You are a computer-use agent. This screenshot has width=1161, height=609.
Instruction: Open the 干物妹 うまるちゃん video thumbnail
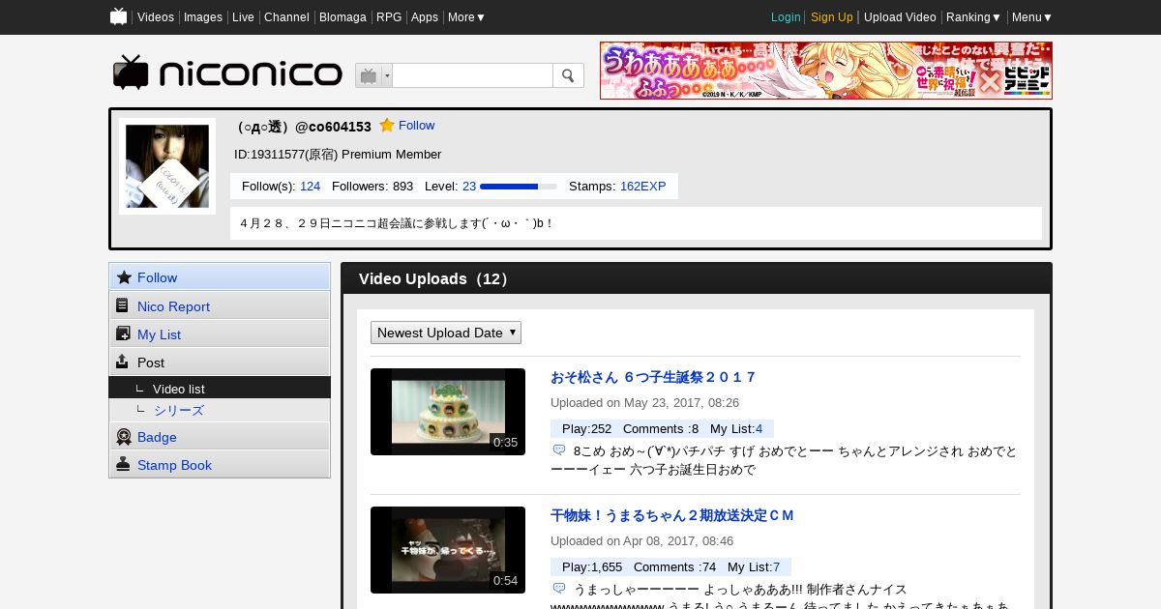click(448, 550)
